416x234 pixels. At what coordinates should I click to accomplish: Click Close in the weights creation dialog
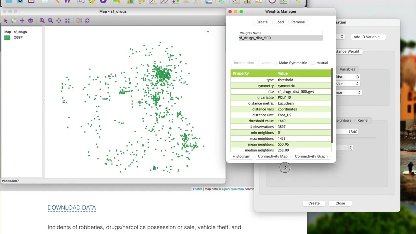(x=340, y=203)
